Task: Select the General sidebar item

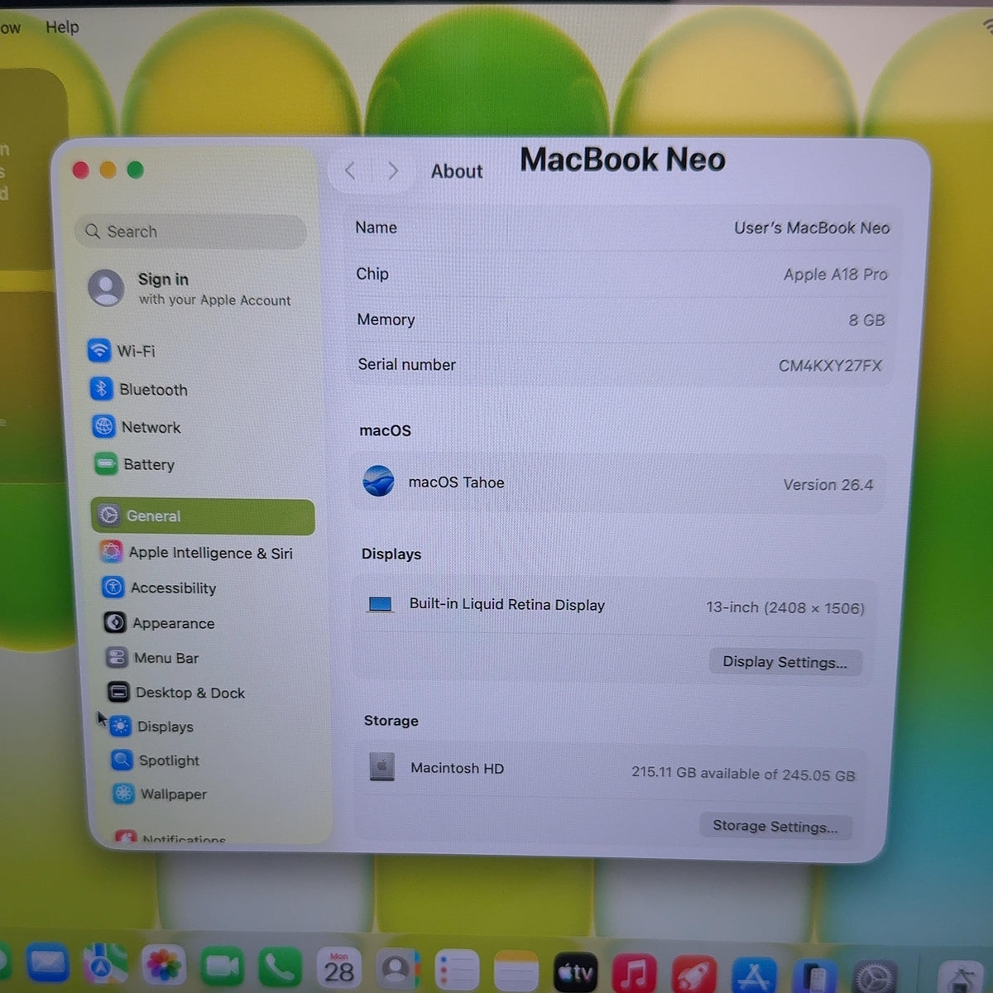Action: coord(203,516)
